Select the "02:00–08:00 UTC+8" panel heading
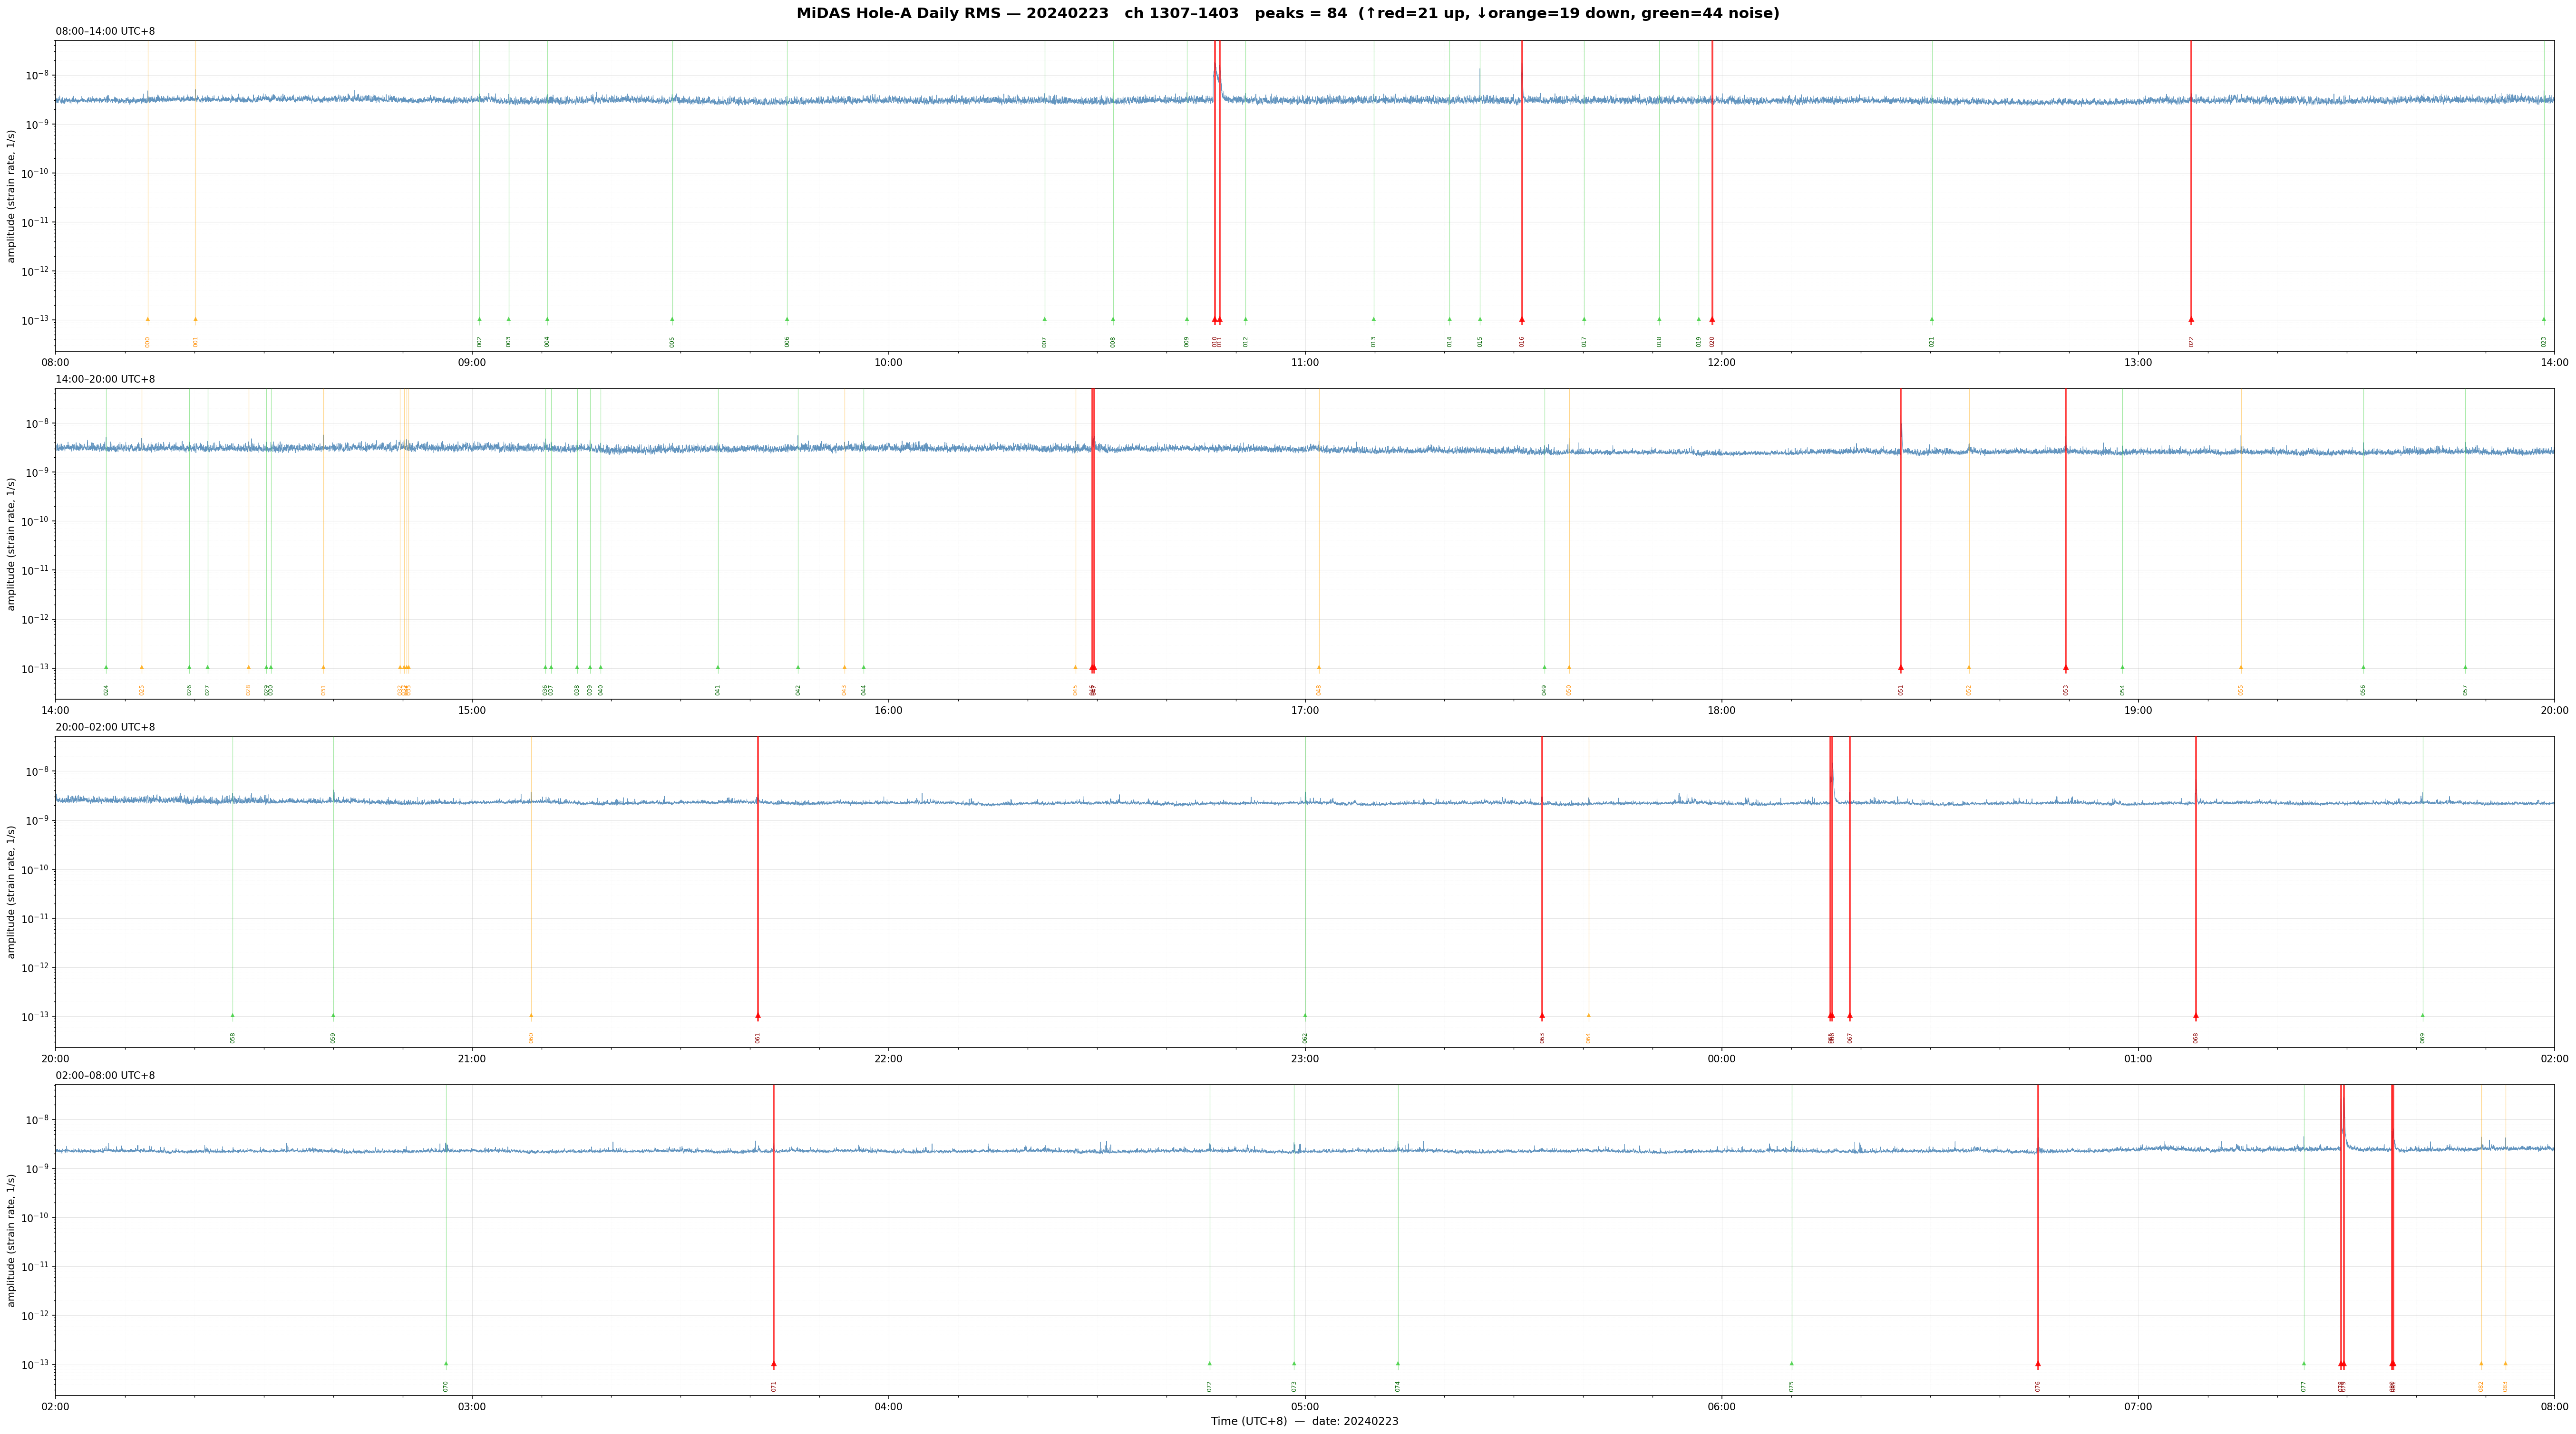2576x1434 pixels. tap(105, 1076)
